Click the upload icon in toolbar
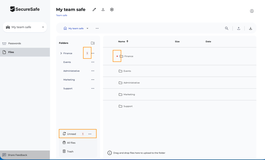This screenshot has height=160, width=265. (238, 28)
